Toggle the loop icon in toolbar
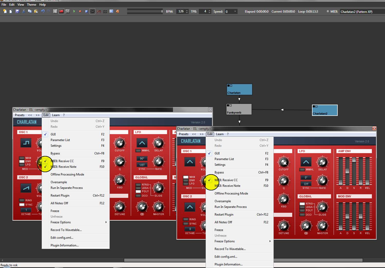 [x=93, y=11]
